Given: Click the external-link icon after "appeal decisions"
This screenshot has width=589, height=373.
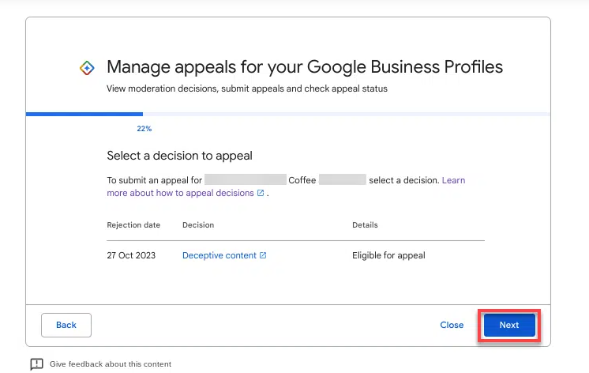Looking at the screenshot, I should 261,193.
